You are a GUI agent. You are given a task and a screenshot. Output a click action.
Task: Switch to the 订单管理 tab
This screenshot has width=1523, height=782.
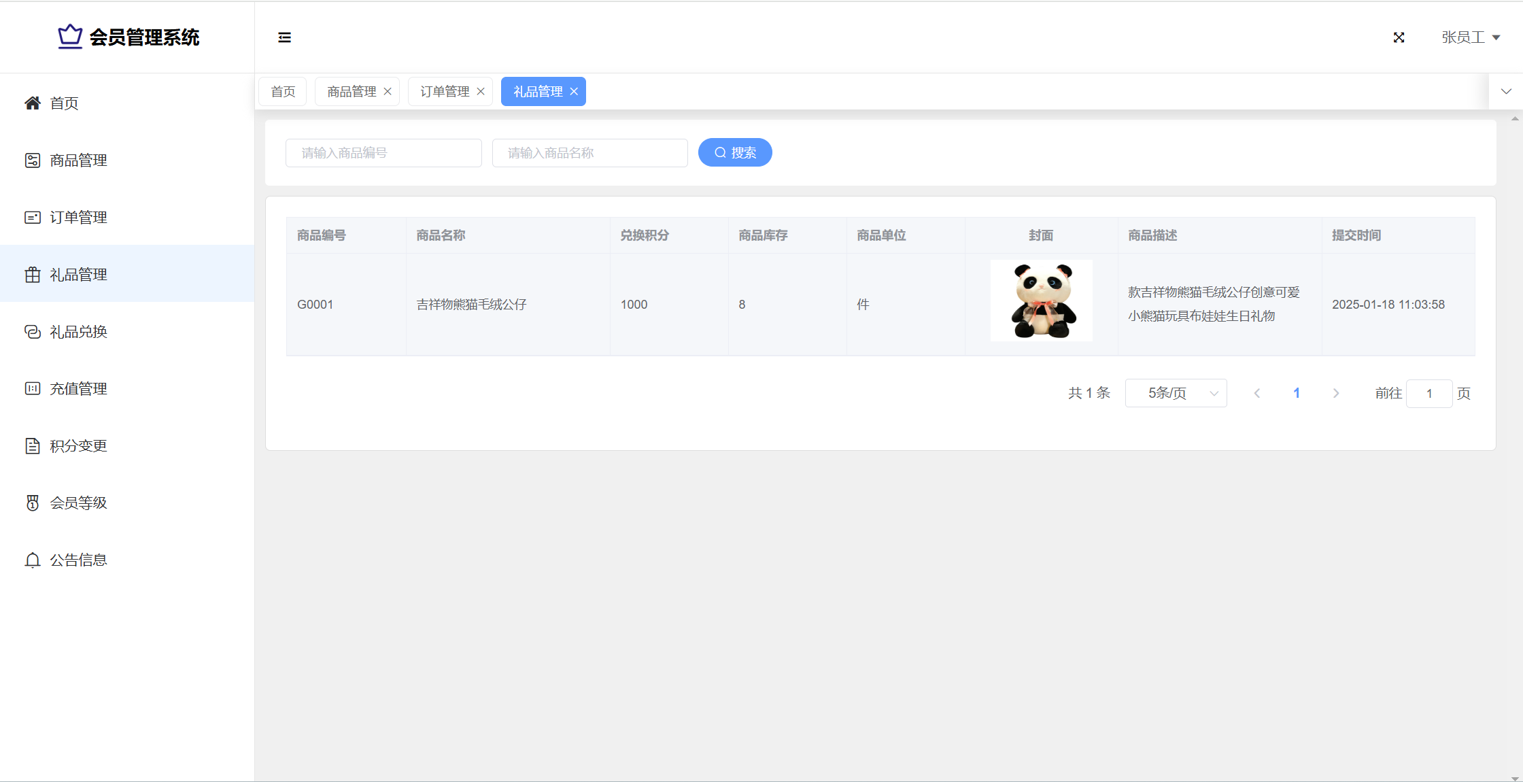tap(445, 92)
